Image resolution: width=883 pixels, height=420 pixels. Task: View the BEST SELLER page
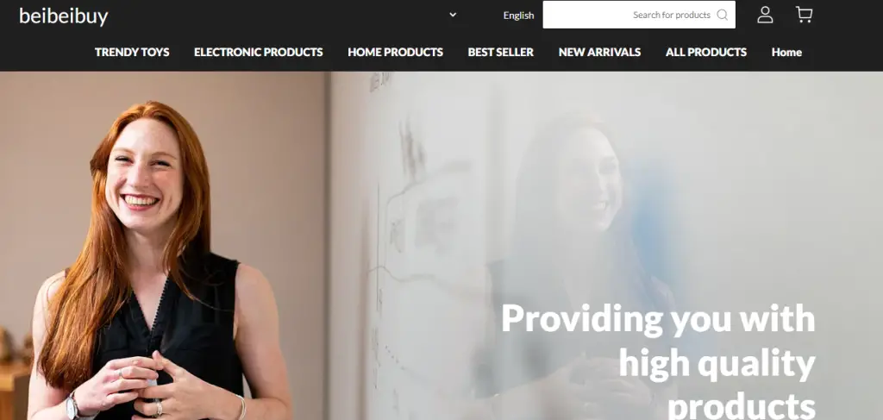[501, 53]
